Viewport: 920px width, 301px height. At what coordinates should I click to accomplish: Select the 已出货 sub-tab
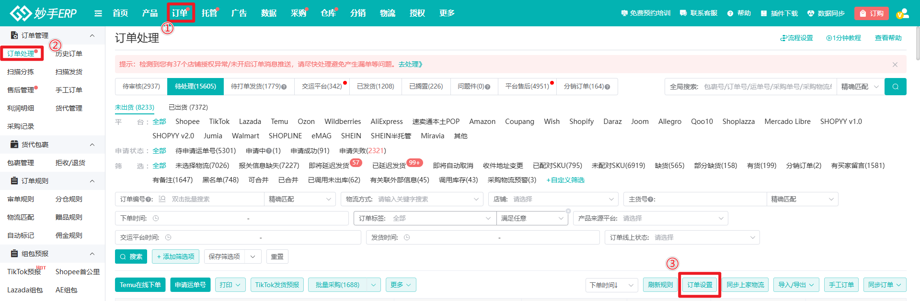pos(188,107)
